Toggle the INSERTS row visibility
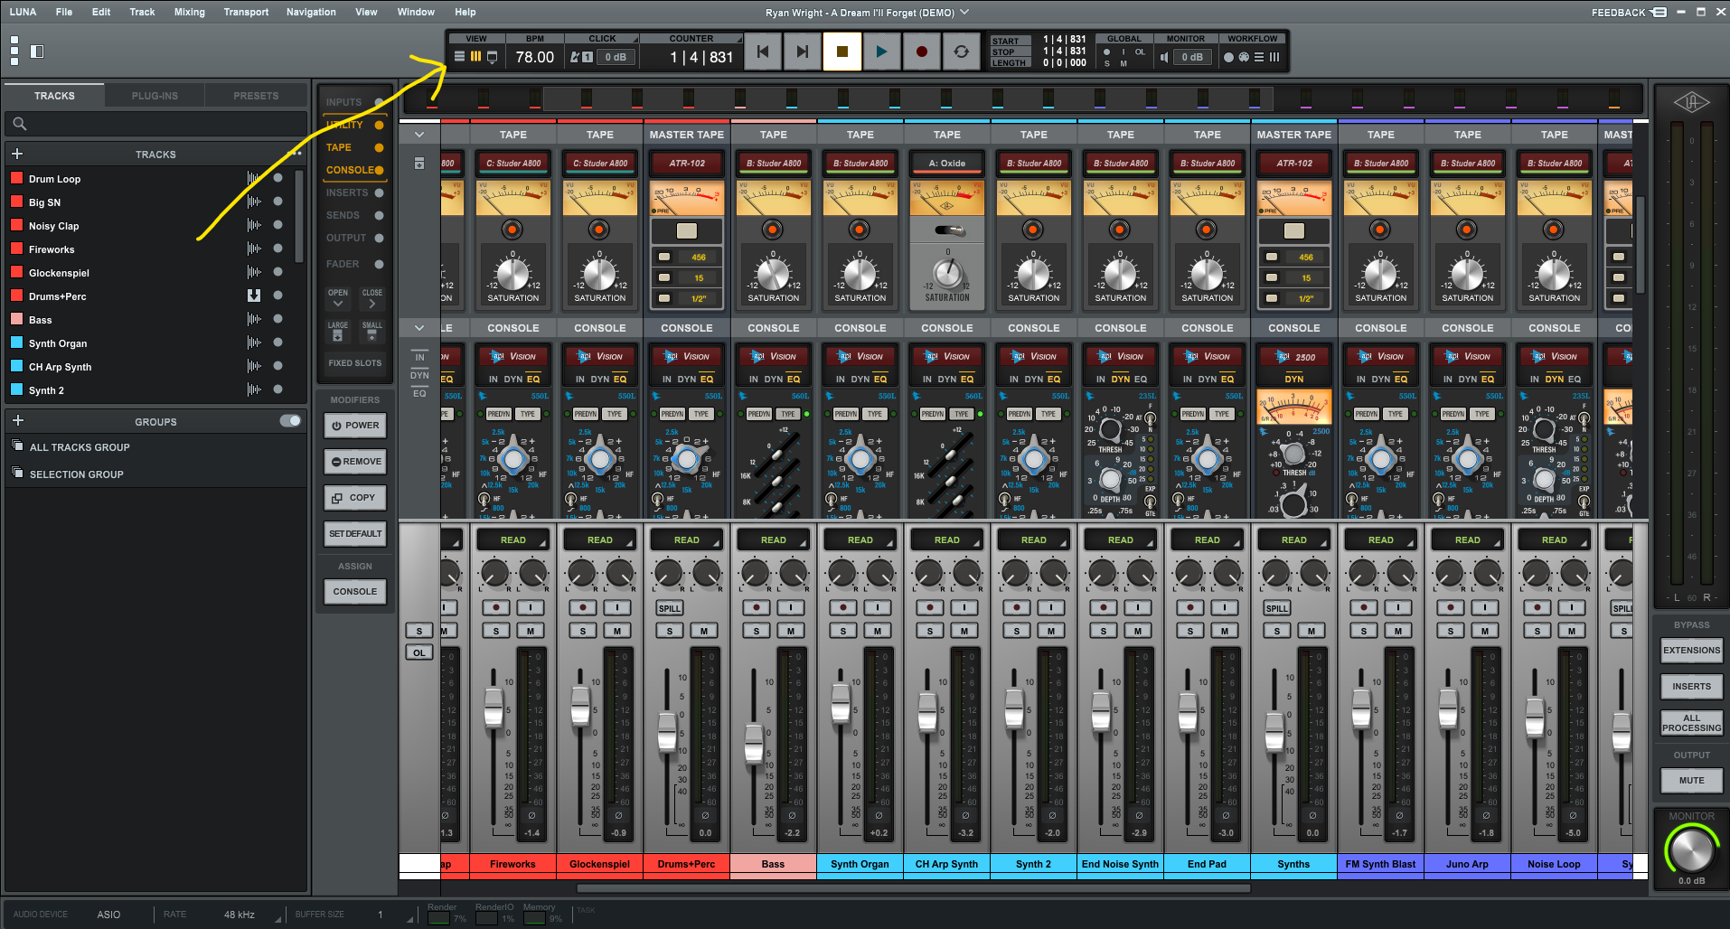 point(379,192)
